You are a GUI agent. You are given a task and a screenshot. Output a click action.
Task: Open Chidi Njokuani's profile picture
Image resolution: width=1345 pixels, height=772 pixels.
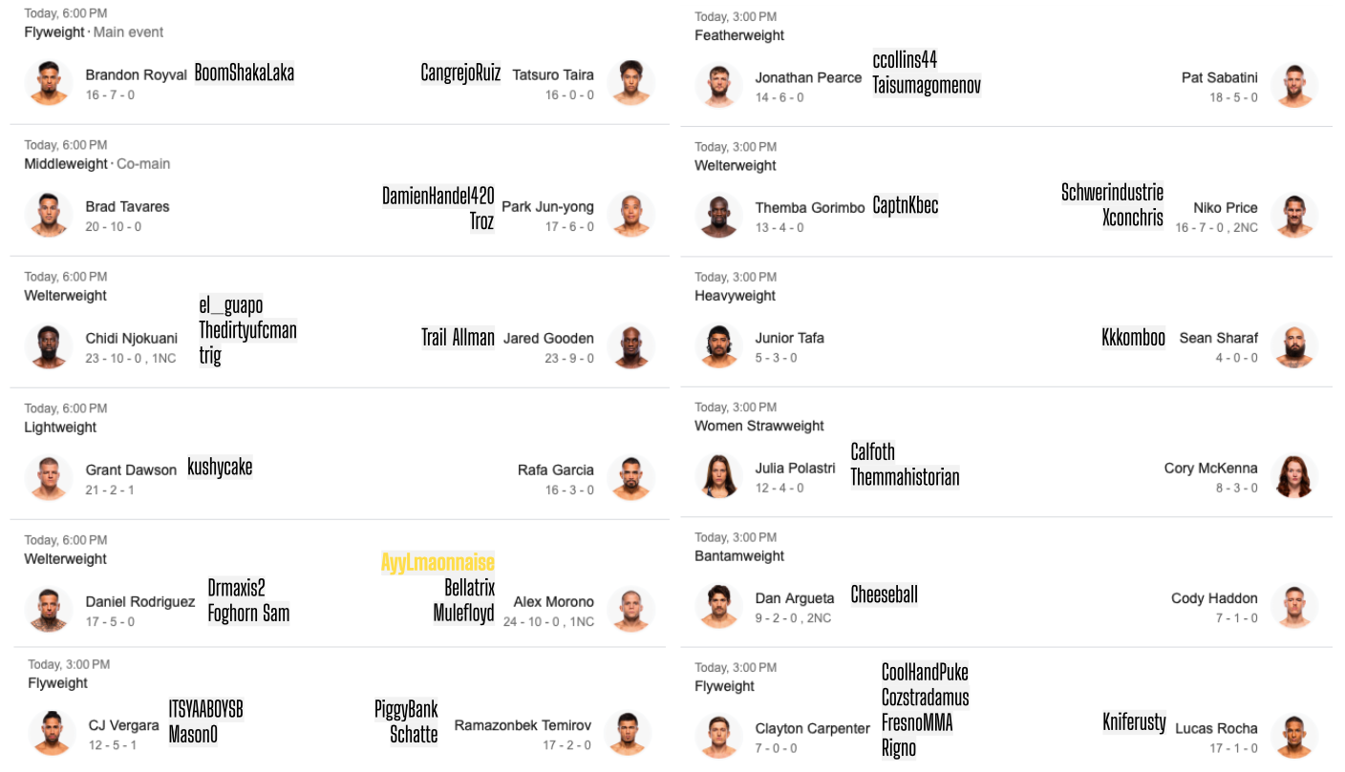(x=48, y=346)
